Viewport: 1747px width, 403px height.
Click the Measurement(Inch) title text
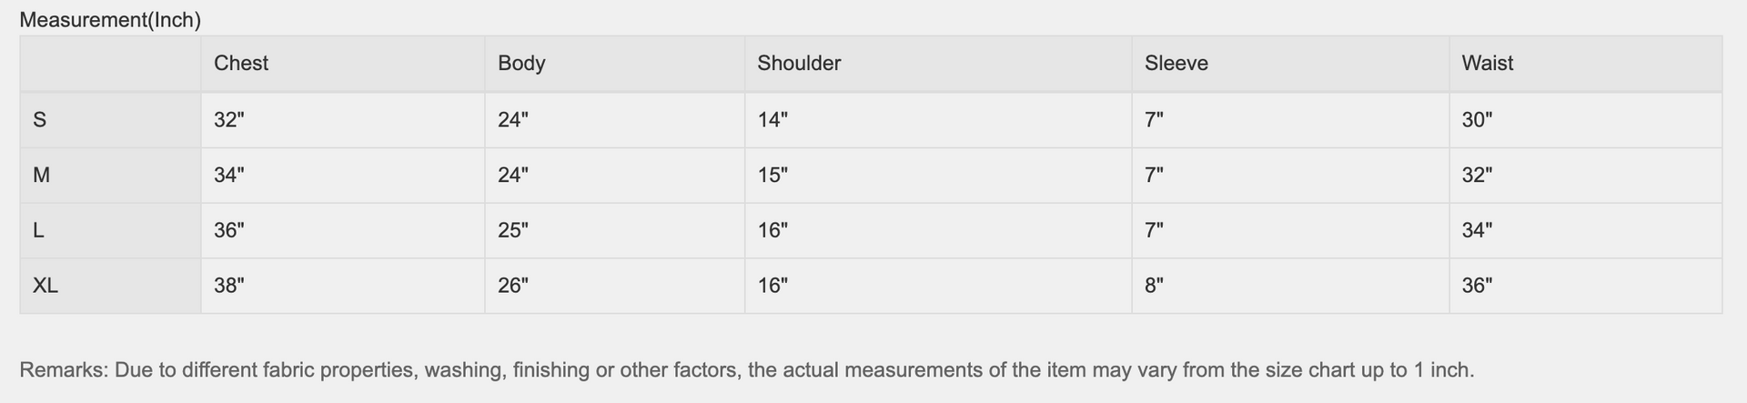point(110,19)
